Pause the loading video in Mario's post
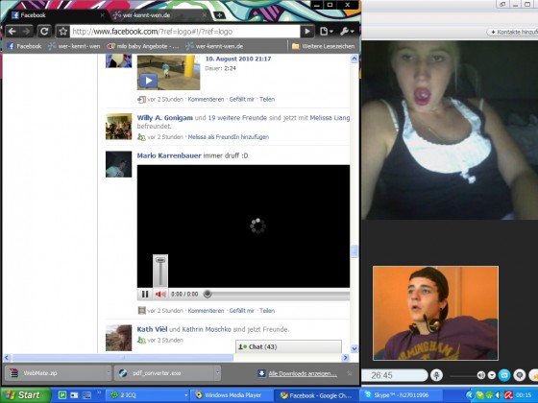The image size is (538, 403). click(x=145, y=294)
